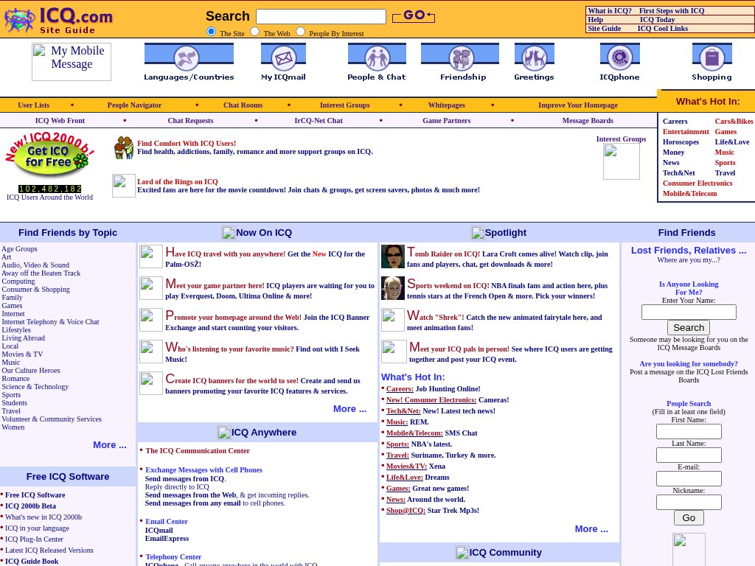Image resolution: width=755 pixels, height=566 pixels.
Task: Open the Languages/Countries icon
Action: (x=189, y=62)
